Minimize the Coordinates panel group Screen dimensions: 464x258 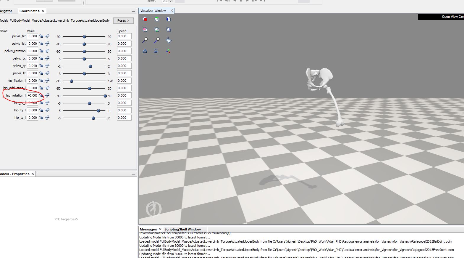click(x=134, y=11)
